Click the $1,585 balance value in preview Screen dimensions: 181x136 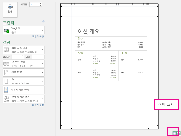[140, 42]
